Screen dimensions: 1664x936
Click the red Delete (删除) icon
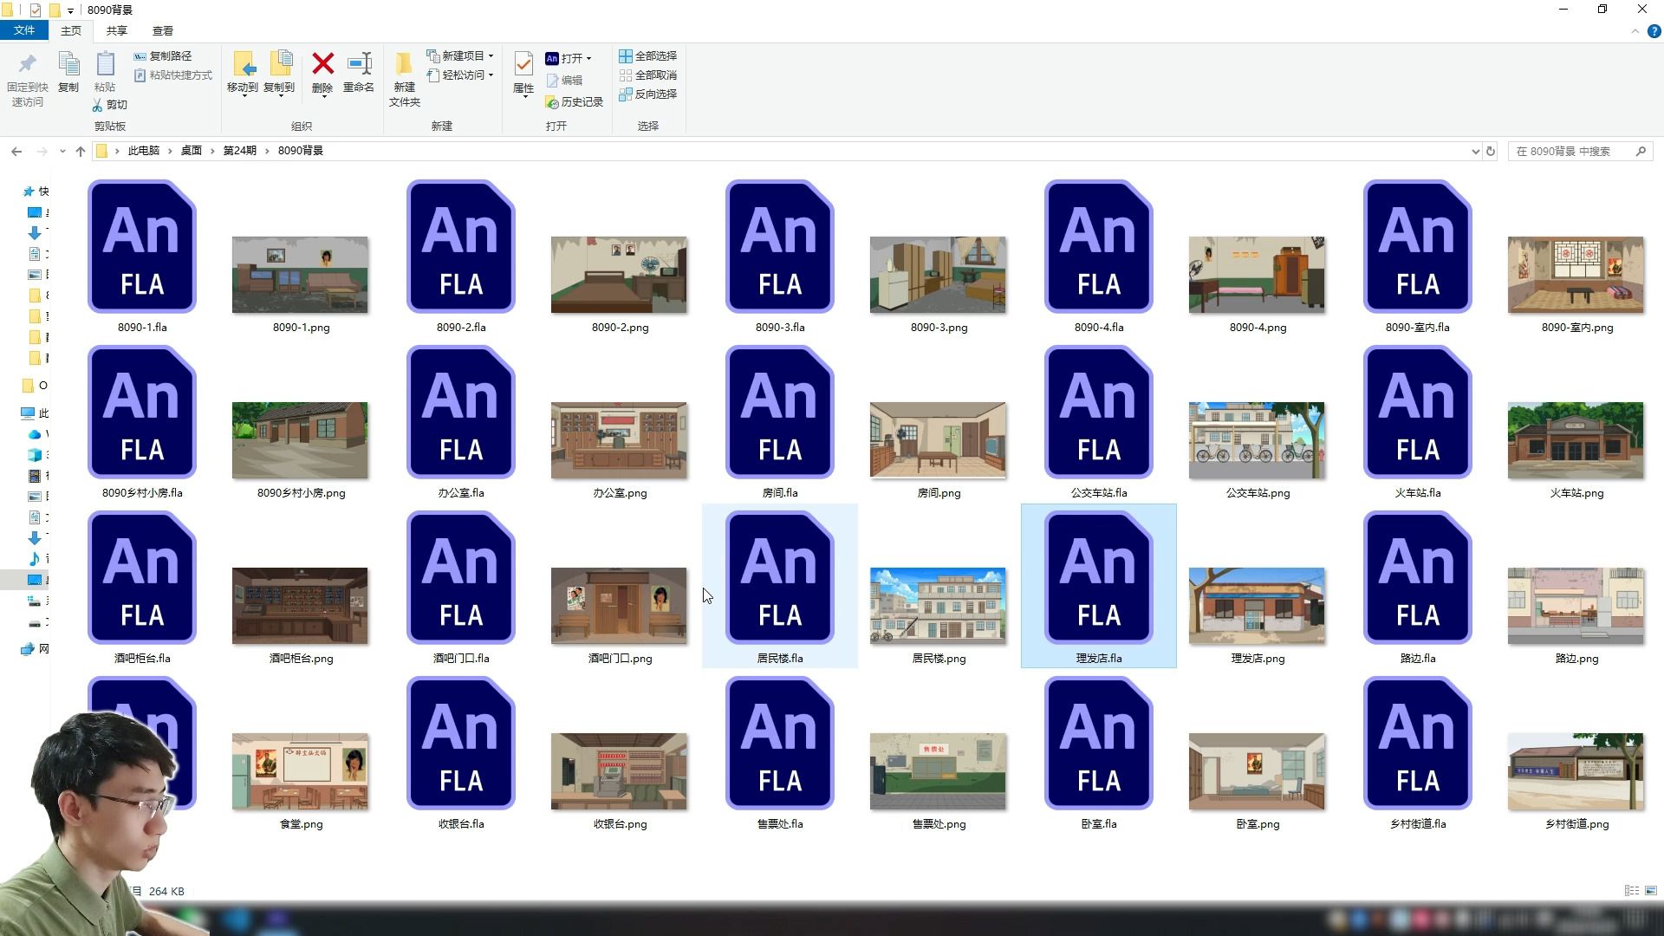point(323,63)
